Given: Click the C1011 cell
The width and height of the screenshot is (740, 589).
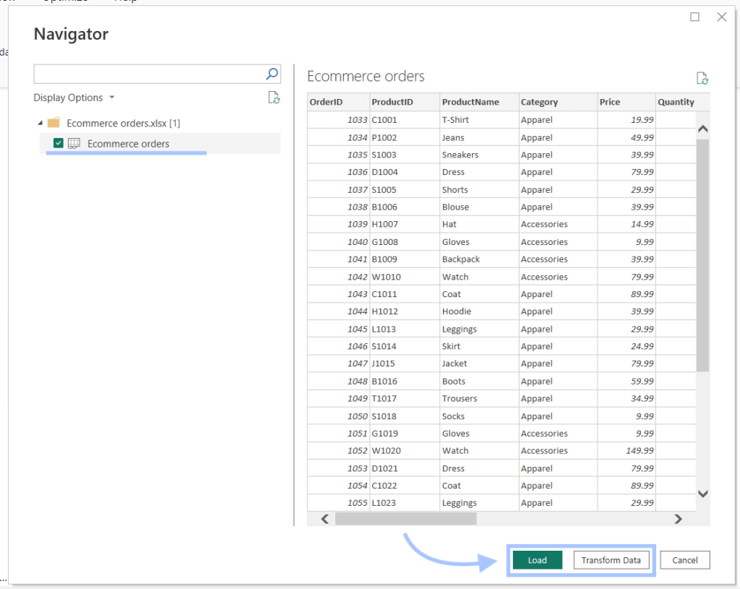Looking at the screenshot, I should point(405,294).
